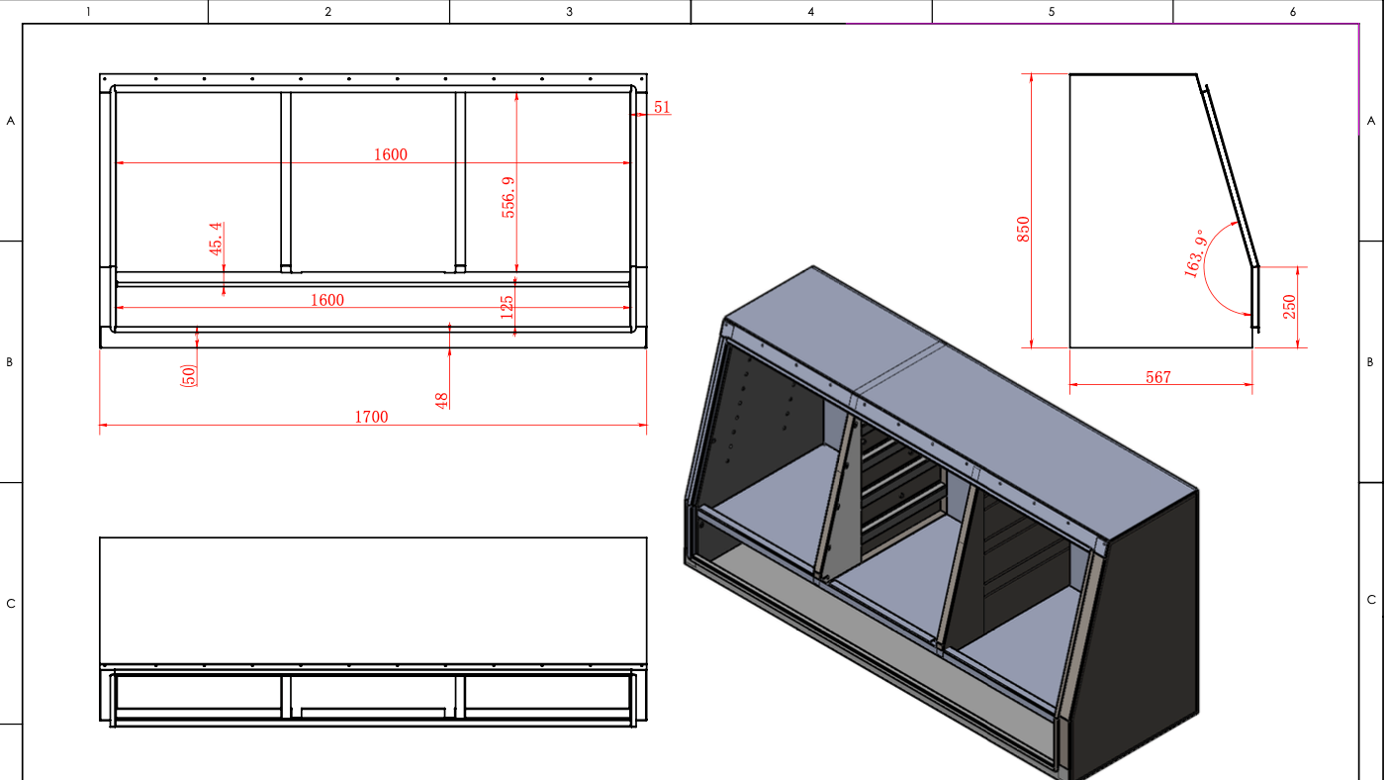Select the 45.4 dimension text

tap(217, 239)
